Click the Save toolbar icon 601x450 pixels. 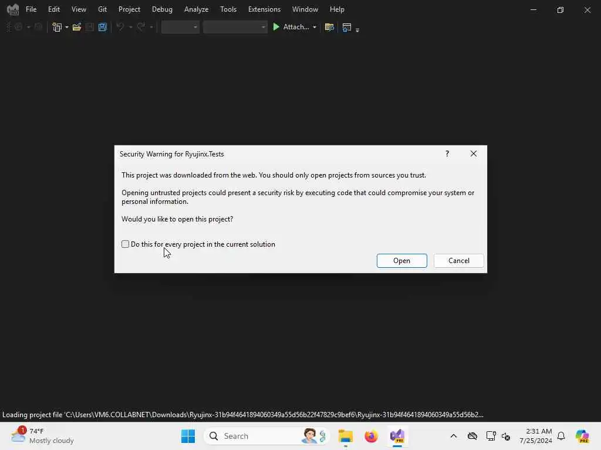(90, 27)
